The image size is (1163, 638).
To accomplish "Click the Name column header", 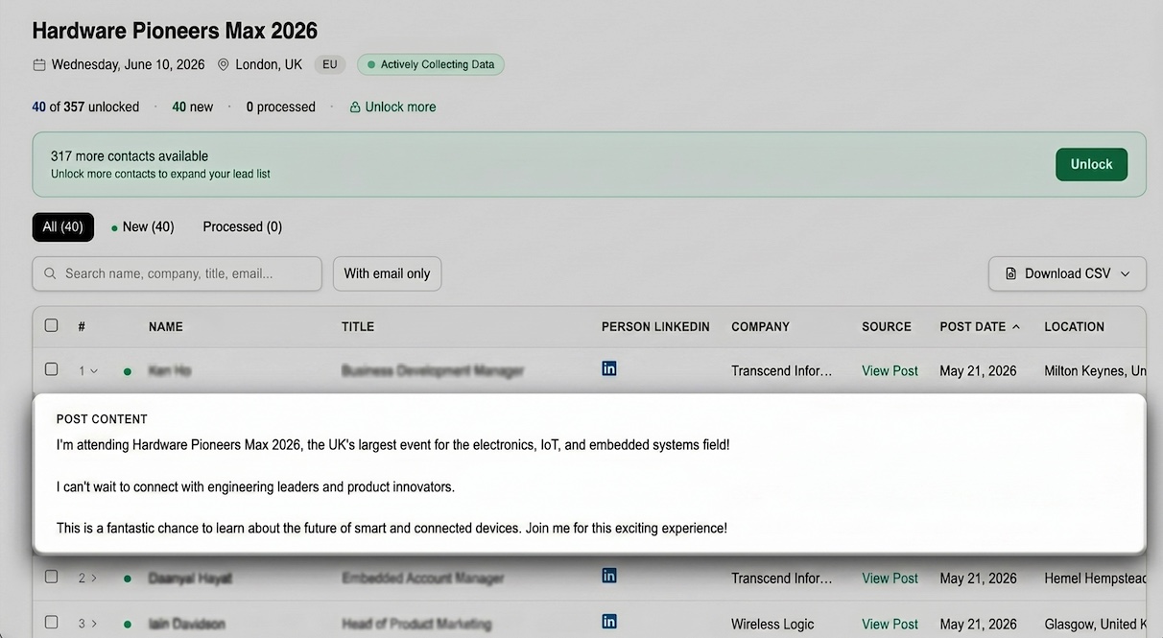I will [x=166, y=326].
